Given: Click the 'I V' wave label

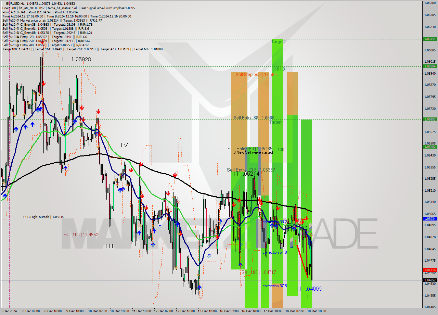Looking at the screenshot, I should 124,145.
